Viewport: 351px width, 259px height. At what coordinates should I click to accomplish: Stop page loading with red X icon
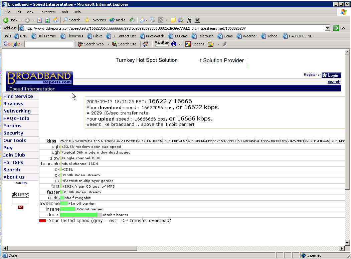pos(39,20)
